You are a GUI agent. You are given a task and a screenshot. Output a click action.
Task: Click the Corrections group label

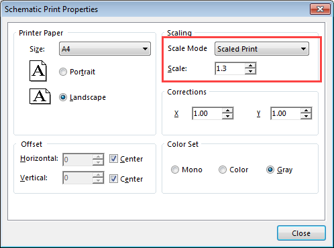click(x=186, y=92)
